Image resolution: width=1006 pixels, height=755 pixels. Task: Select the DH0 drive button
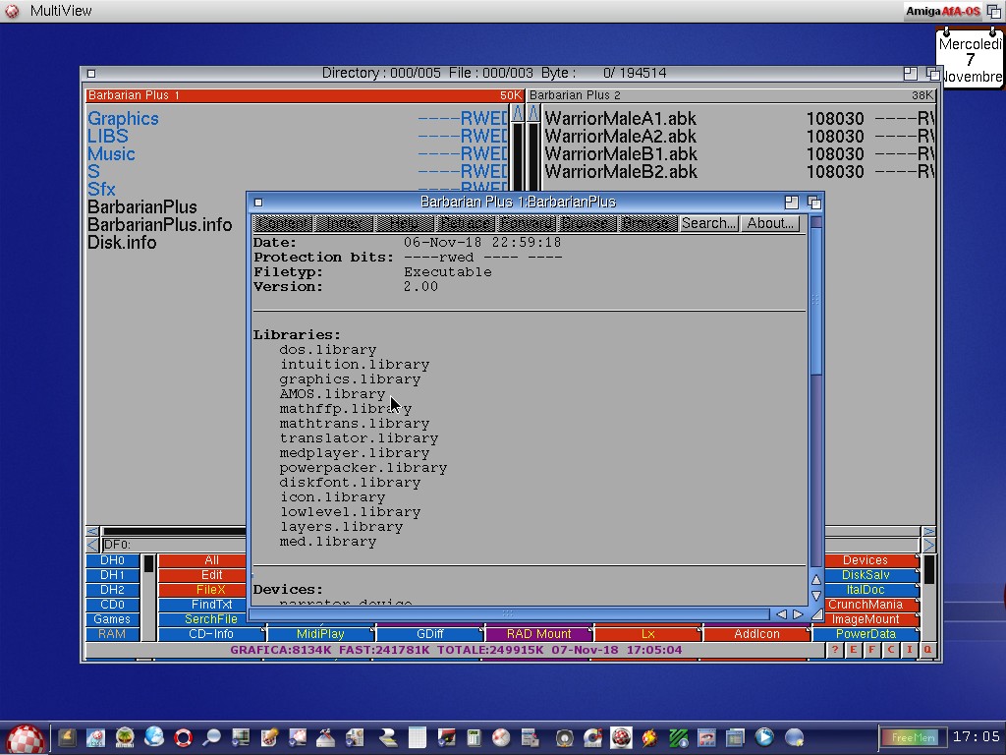(112, 560)
